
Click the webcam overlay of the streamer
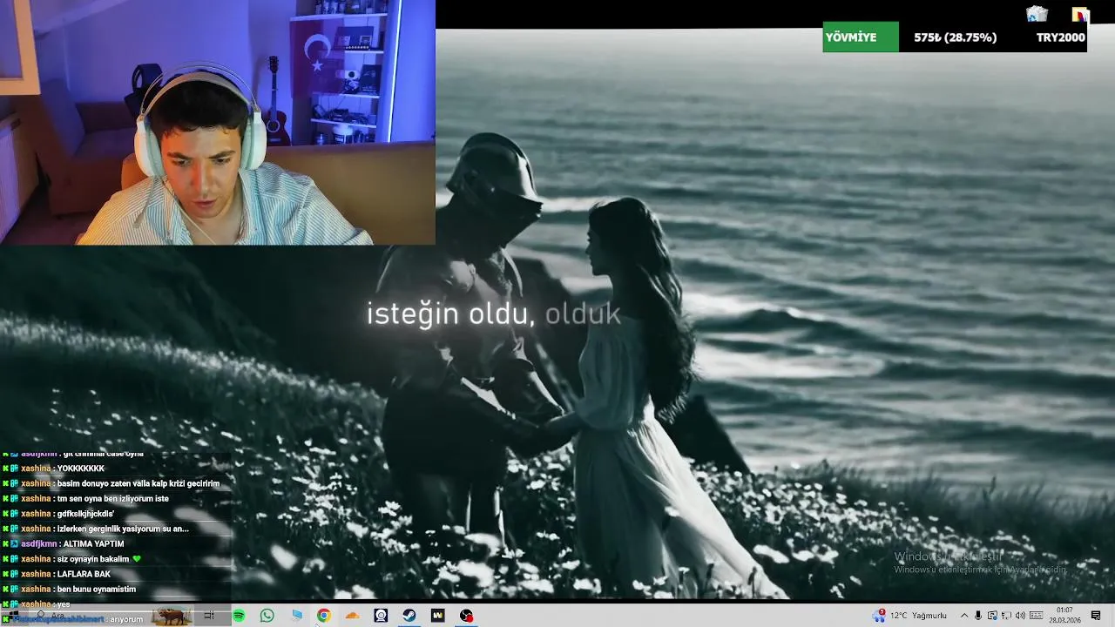pyautogui.click(x=218, y=122)
